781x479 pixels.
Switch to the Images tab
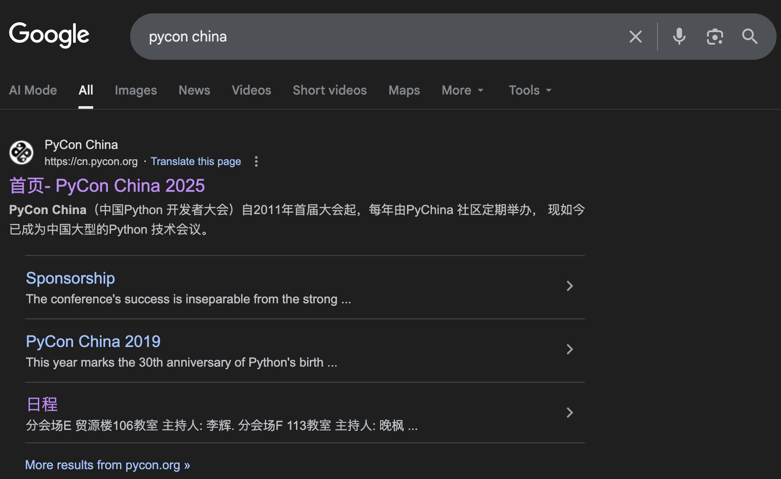pyautogui.click(x=136, y=91)
